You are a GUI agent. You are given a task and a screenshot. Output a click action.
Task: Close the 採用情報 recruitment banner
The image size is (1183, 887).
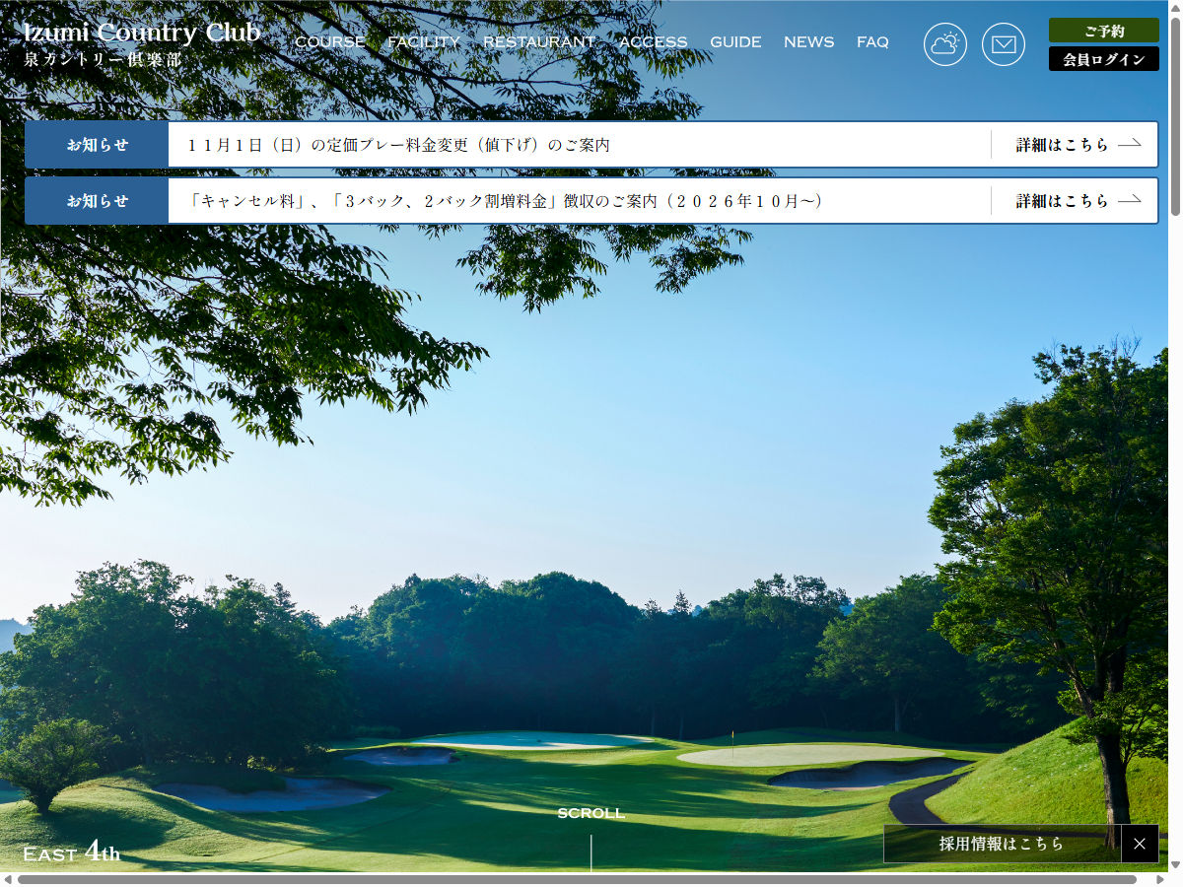(x=1140, y=844)
